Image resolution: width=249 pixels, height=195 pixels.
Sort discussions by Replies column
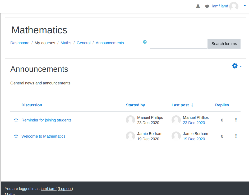tap(222, 105)
